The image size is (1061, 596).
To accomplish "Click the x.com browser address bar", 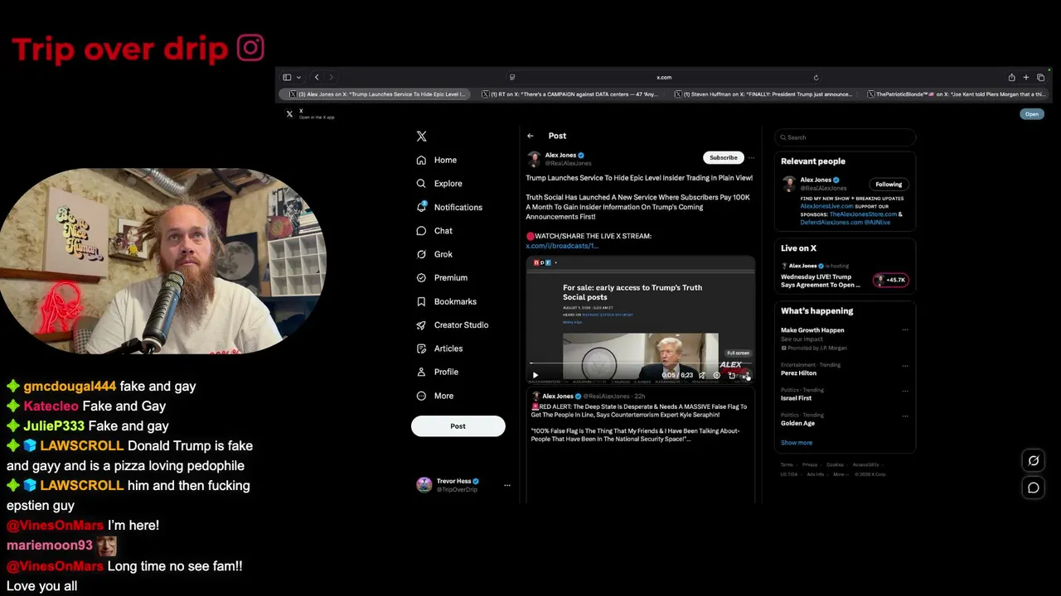I will coord(664,78).
